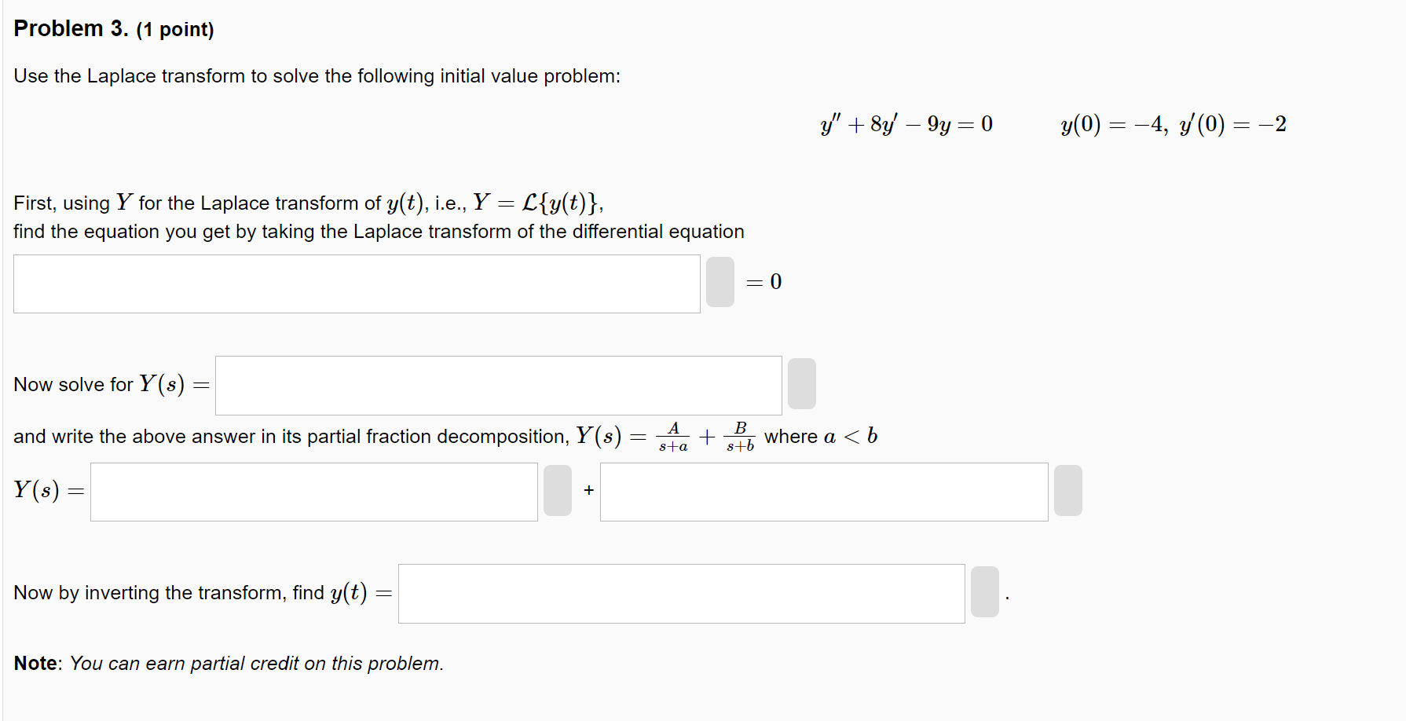The width and height of the screenshot is (1406, 721).
Task: Click the gray editor button after first partial fraction field
Action: click(x=557, y=490)
